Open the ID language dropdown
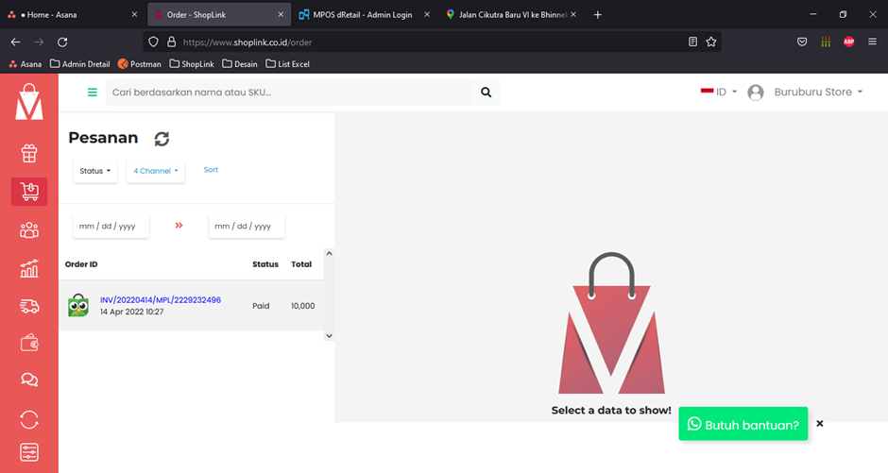Image resolution: width=888 pixels, height=473 pixels. [x=720, y=93]
